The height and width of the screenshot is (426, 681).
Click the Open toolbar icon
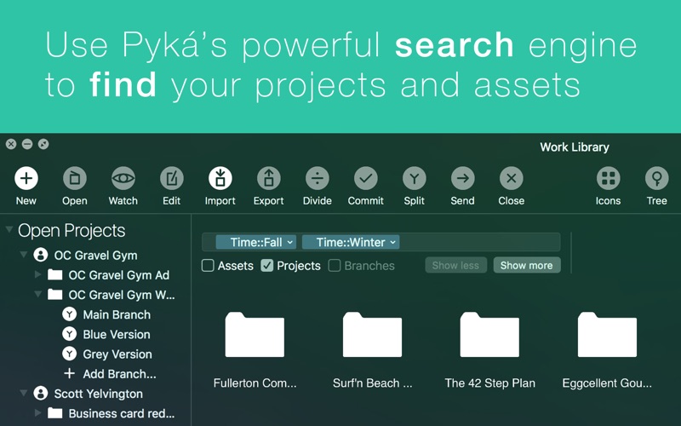tap(75, 178)
